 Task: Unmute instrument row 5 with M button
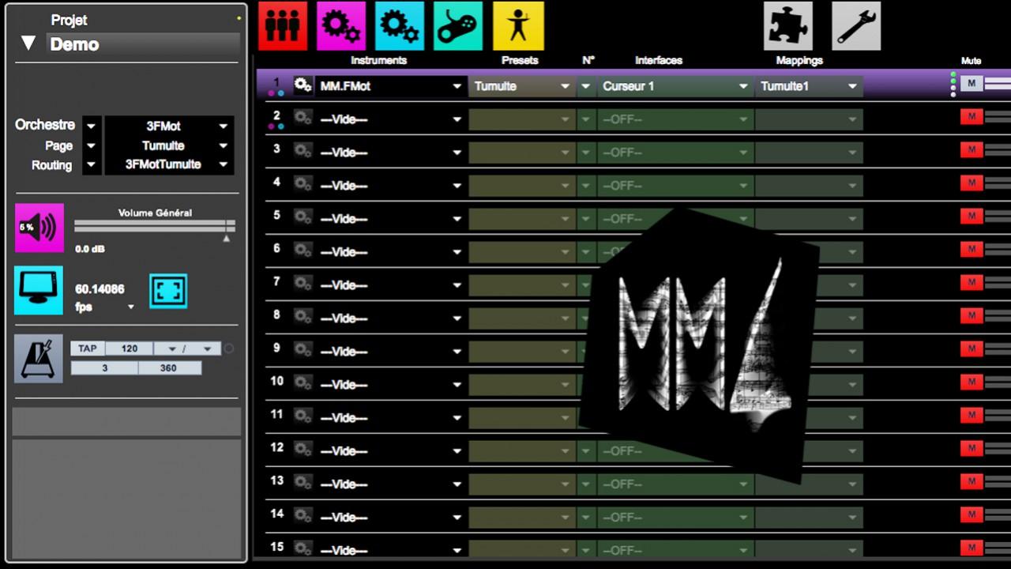(972, 216)
